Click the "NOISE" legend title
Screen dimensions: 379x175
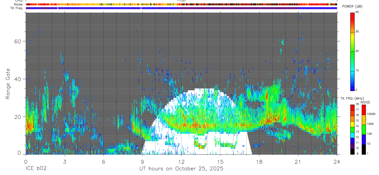point(365,102)
